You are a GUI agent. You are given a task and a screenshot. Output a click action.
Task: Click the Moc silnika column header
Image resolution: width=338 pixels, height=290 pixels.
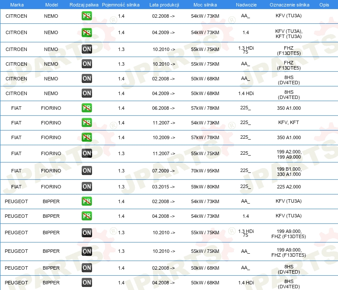tap(205, 5)
